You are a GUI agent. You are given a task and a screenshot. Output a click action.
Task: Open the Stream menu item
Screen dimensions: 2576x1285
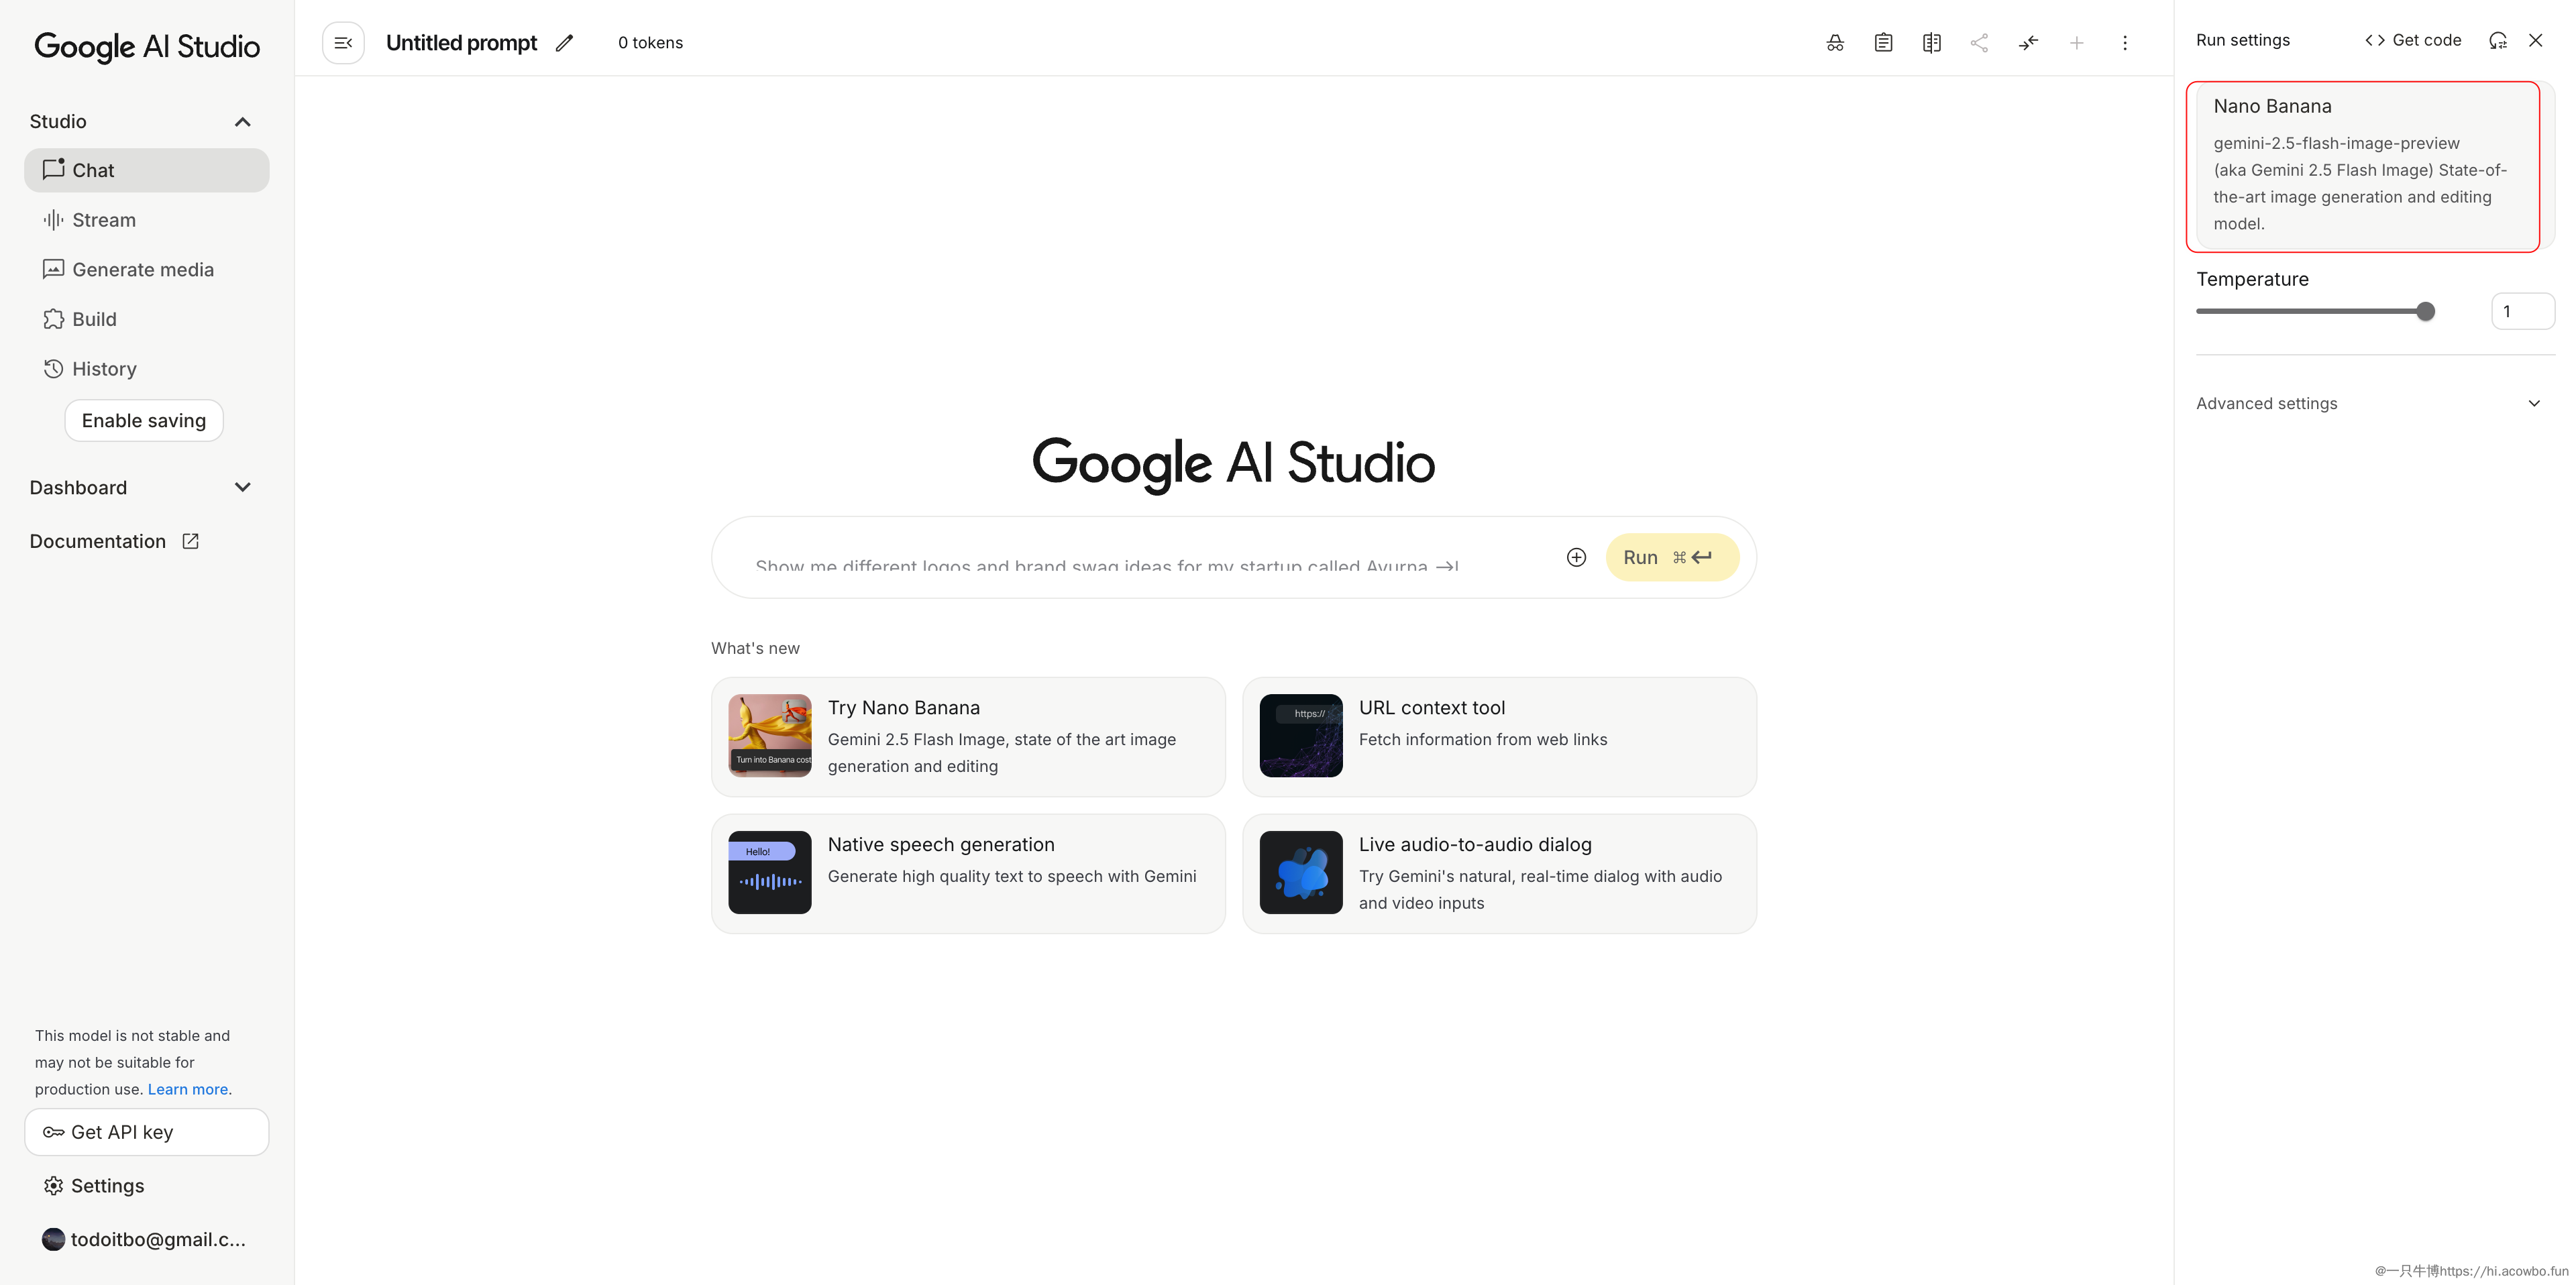[103, 220]
